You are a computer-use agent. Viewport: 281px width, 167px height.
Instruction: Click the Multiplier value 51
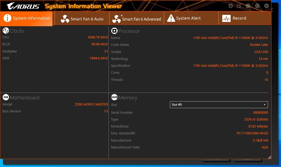coord(106,51)
